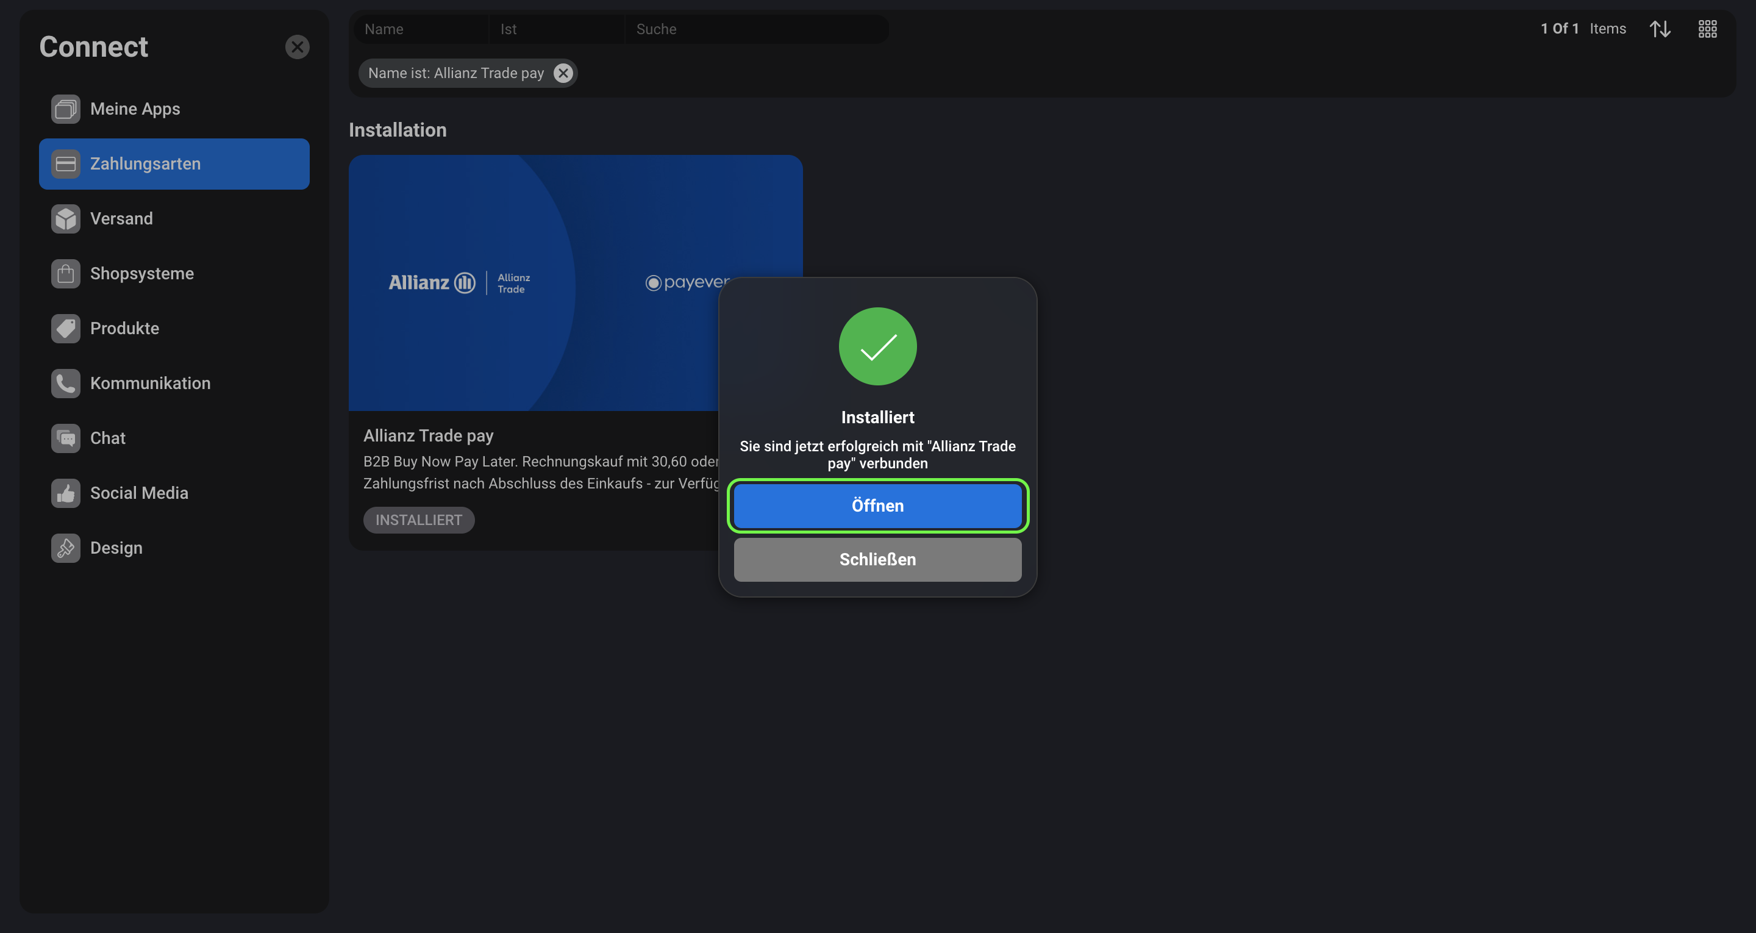Image resolution: width=1756 pixels, height=933 pixels.
Task: Click the Social Media thumbs-up icon
Action: 65,493
